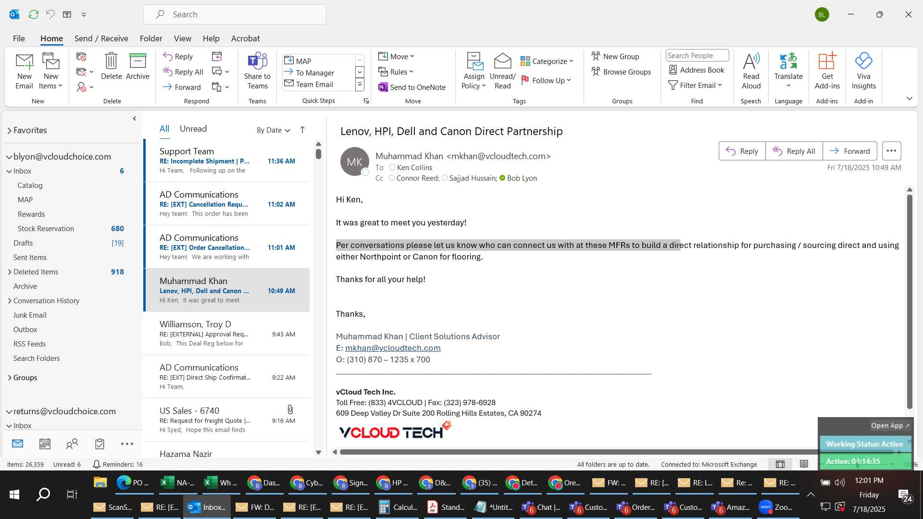Open the Folder tab

click(x=151, y=38)
